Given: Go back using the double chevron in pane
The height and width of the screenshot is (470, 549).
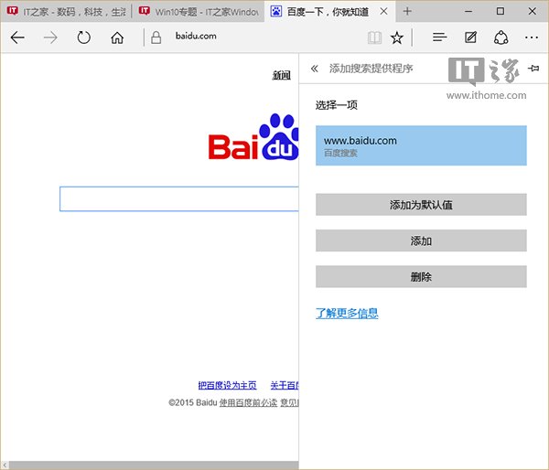Looking at the screenshot, I should pos(315,69).
